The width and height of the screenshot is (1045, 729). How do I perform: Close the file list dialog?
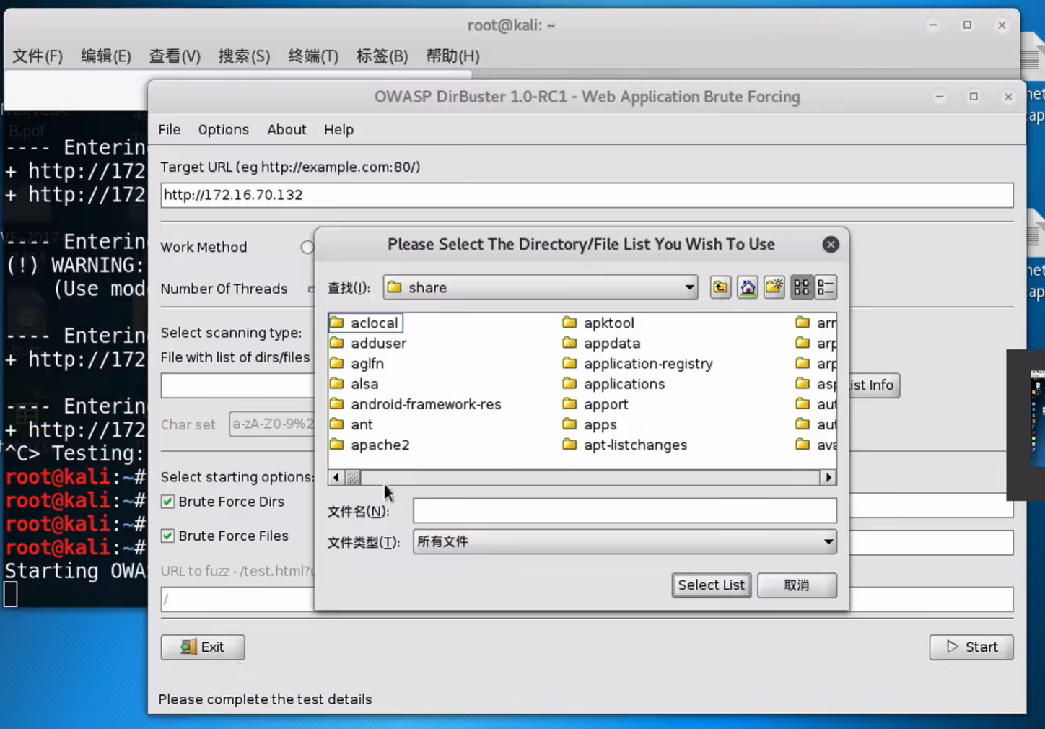pyautogui.click(x=831, y=245)
